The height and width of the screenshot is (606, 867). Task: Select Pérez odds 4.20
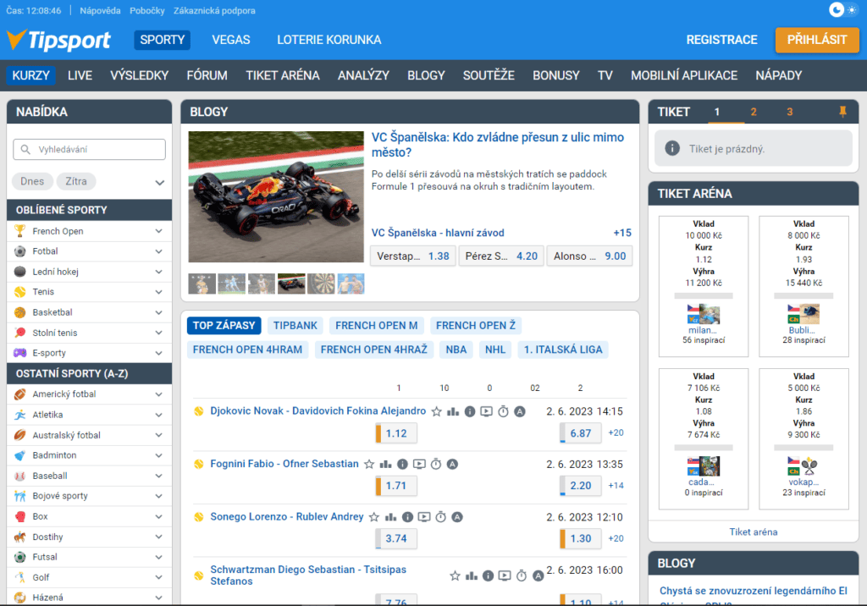click(x=501, y=256)
